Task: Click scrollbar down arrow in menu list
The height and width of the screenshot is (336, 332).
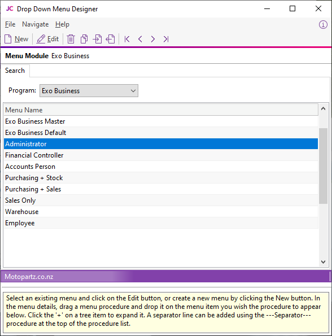Action: click(323, 262)
